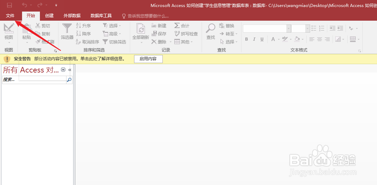This screenshot has height=185, width=377.
Task: Click 启用内容 (Enable Content) button
Action: point(148,59)
